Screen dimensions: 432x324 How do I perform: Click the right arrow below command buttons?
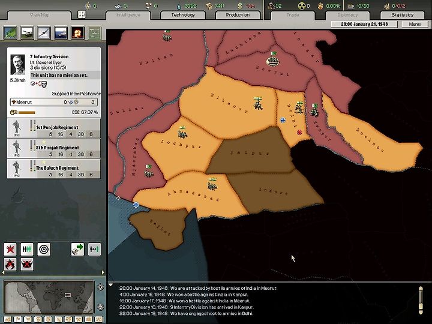[x=103, y=272]
